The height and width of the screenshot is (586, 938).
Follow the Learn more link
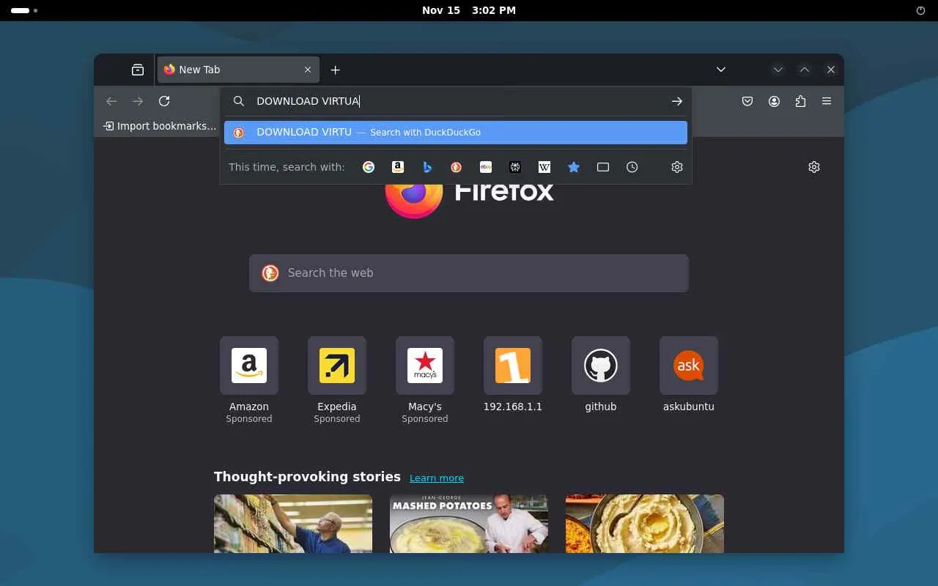437,478
